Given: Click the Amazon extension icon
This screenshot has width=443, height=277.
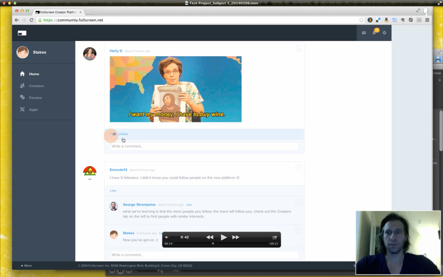Looking at the screenshot, I should pos(386,20).
